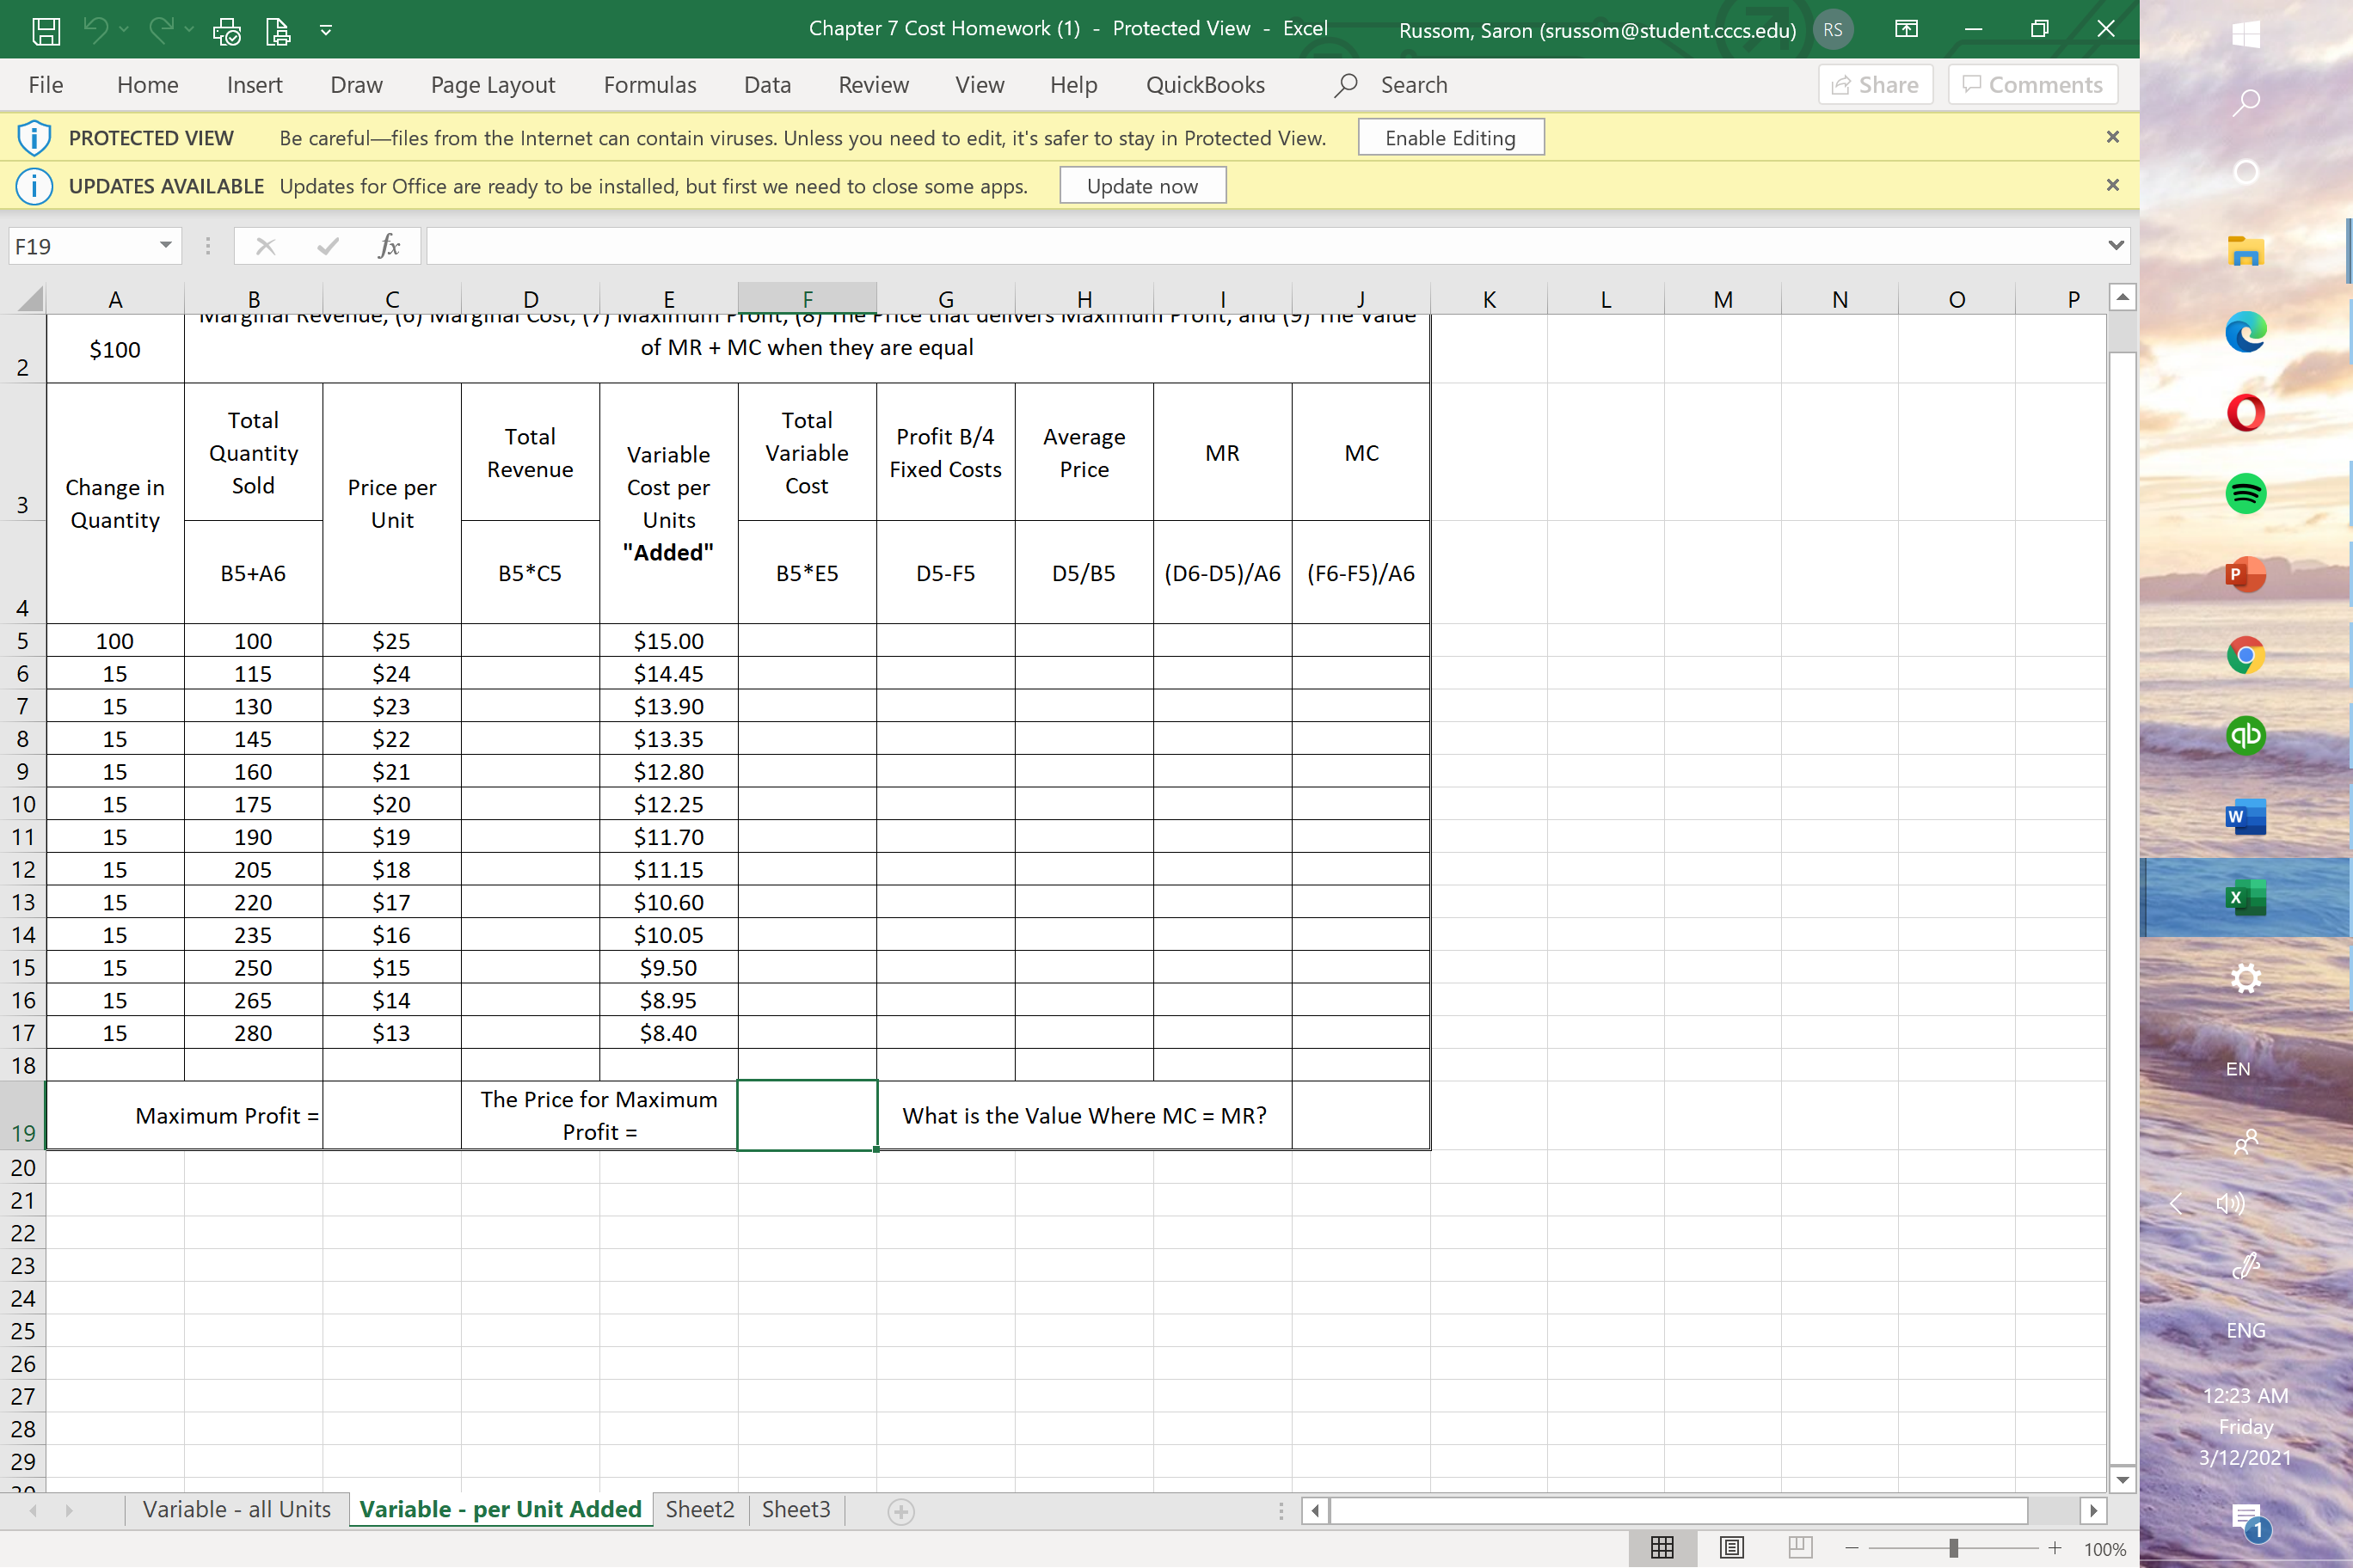Click the Undo icon

point(97,30)
